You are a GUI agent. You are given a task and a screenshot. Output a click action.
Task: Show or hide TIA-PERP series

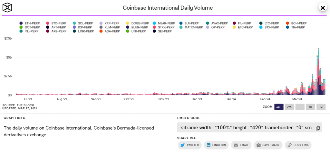(x=295, y=27)
